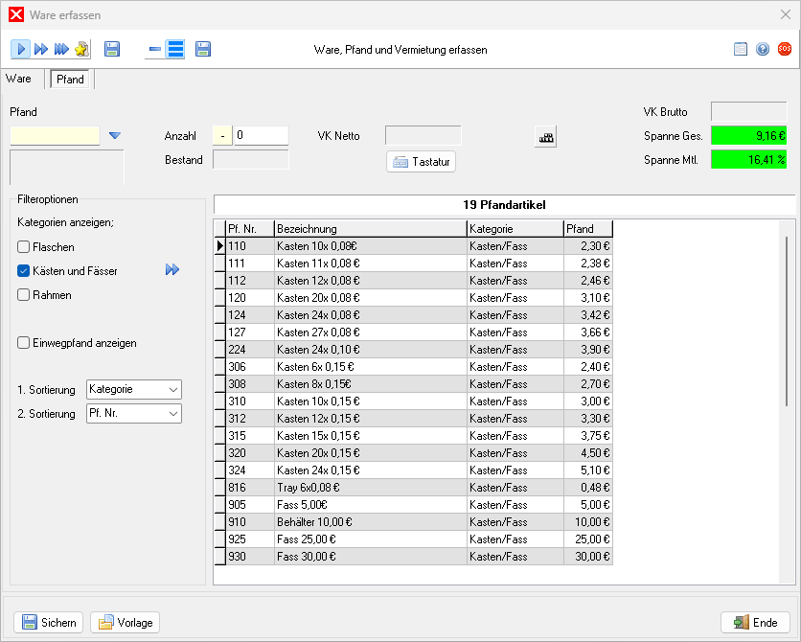The width and height of the screenshot is (801, 642).
Task: Click the blue question mark help icon
Action: coord(763,49)
